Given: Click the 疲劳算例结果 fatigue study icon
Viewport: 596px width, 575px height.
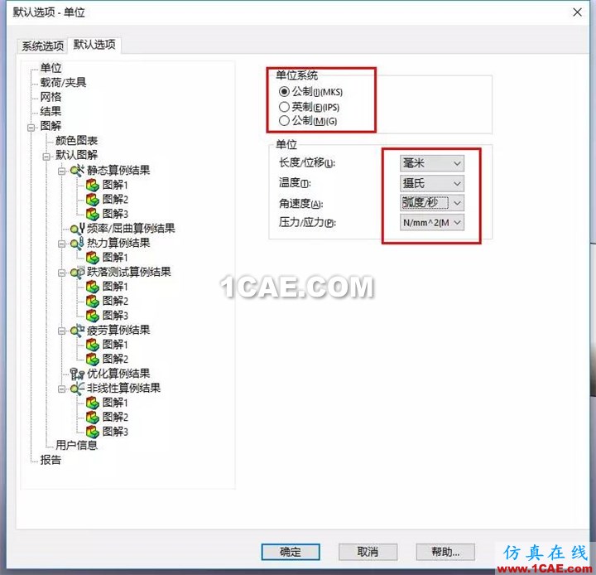Looking at the screenshot, I should [78, 331].
